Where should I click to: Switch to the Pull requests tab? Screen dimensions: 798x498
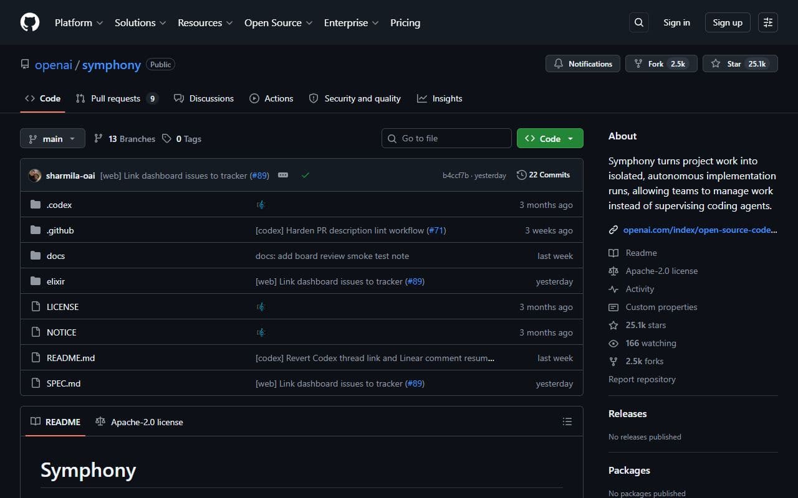click(x=117, y=98)
